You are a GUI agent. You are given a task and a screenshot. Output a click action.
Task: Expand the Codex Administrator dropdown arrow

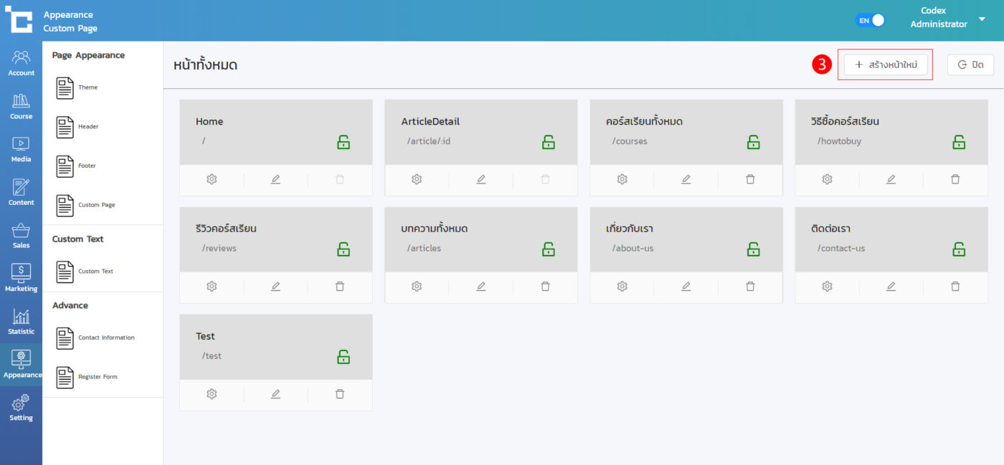point(982,19)
